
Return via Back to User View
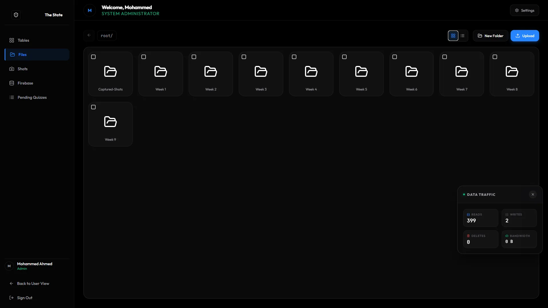pos(37,283)
